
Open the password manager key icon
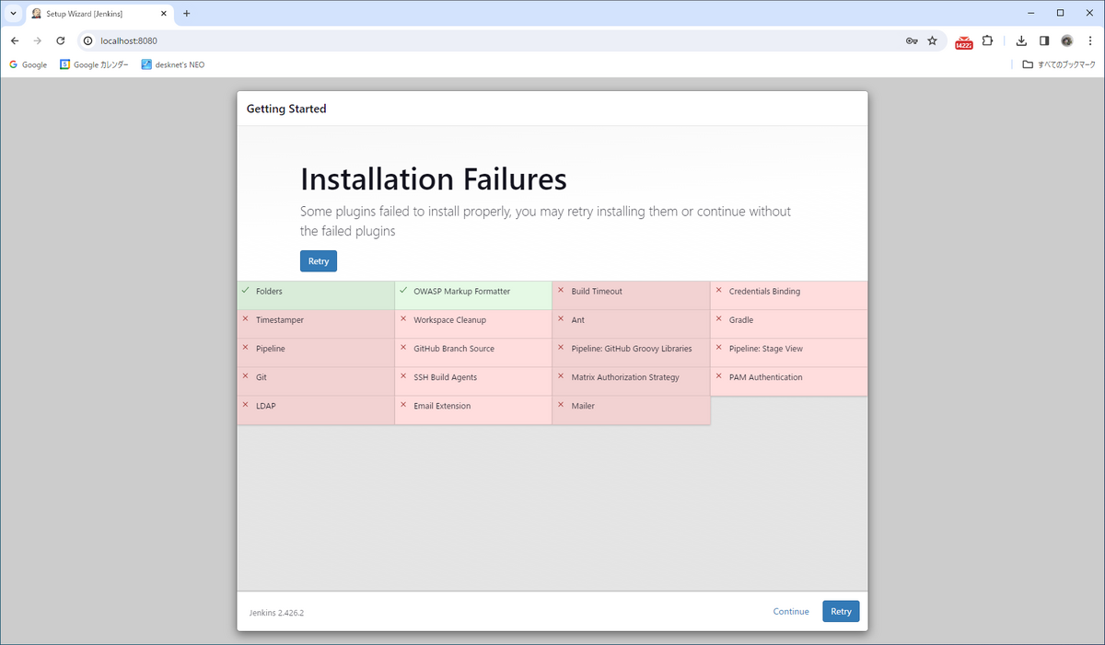pyautogui.click(x=912, y=40)
